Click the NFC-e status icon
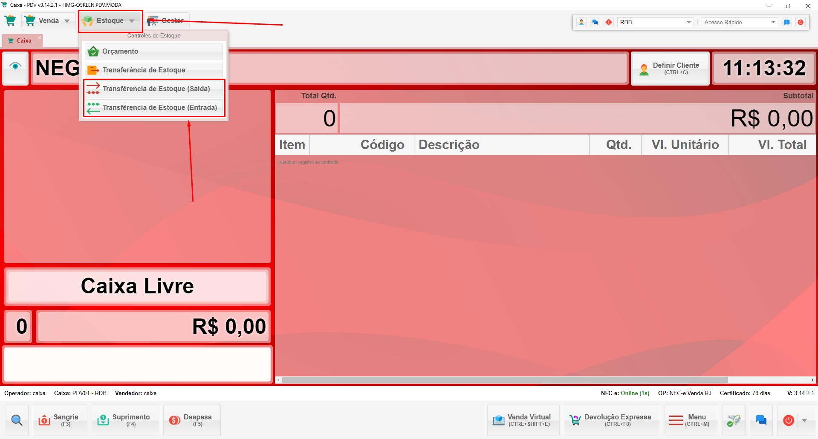818x439 pixels. [734, 420]
